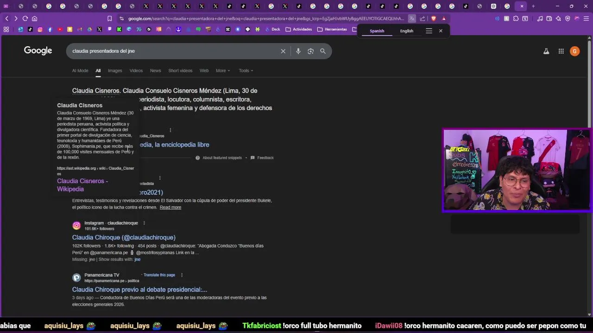The width and height of the screenshot is (593, 333).
Task: Open Leo AI sparkle icon in toolbar
Action: click(558, 18)
